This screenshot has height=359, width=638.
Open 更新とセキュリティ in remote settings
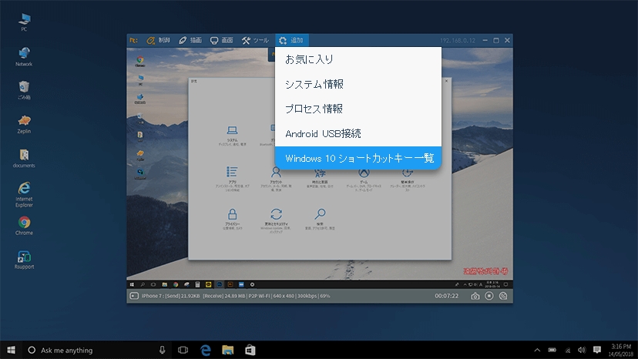[x=277, y=220]
